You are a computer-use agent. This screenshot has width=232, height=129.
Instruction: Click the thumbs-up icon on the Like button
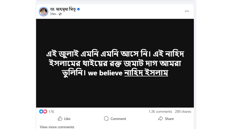tap(60, 119)
